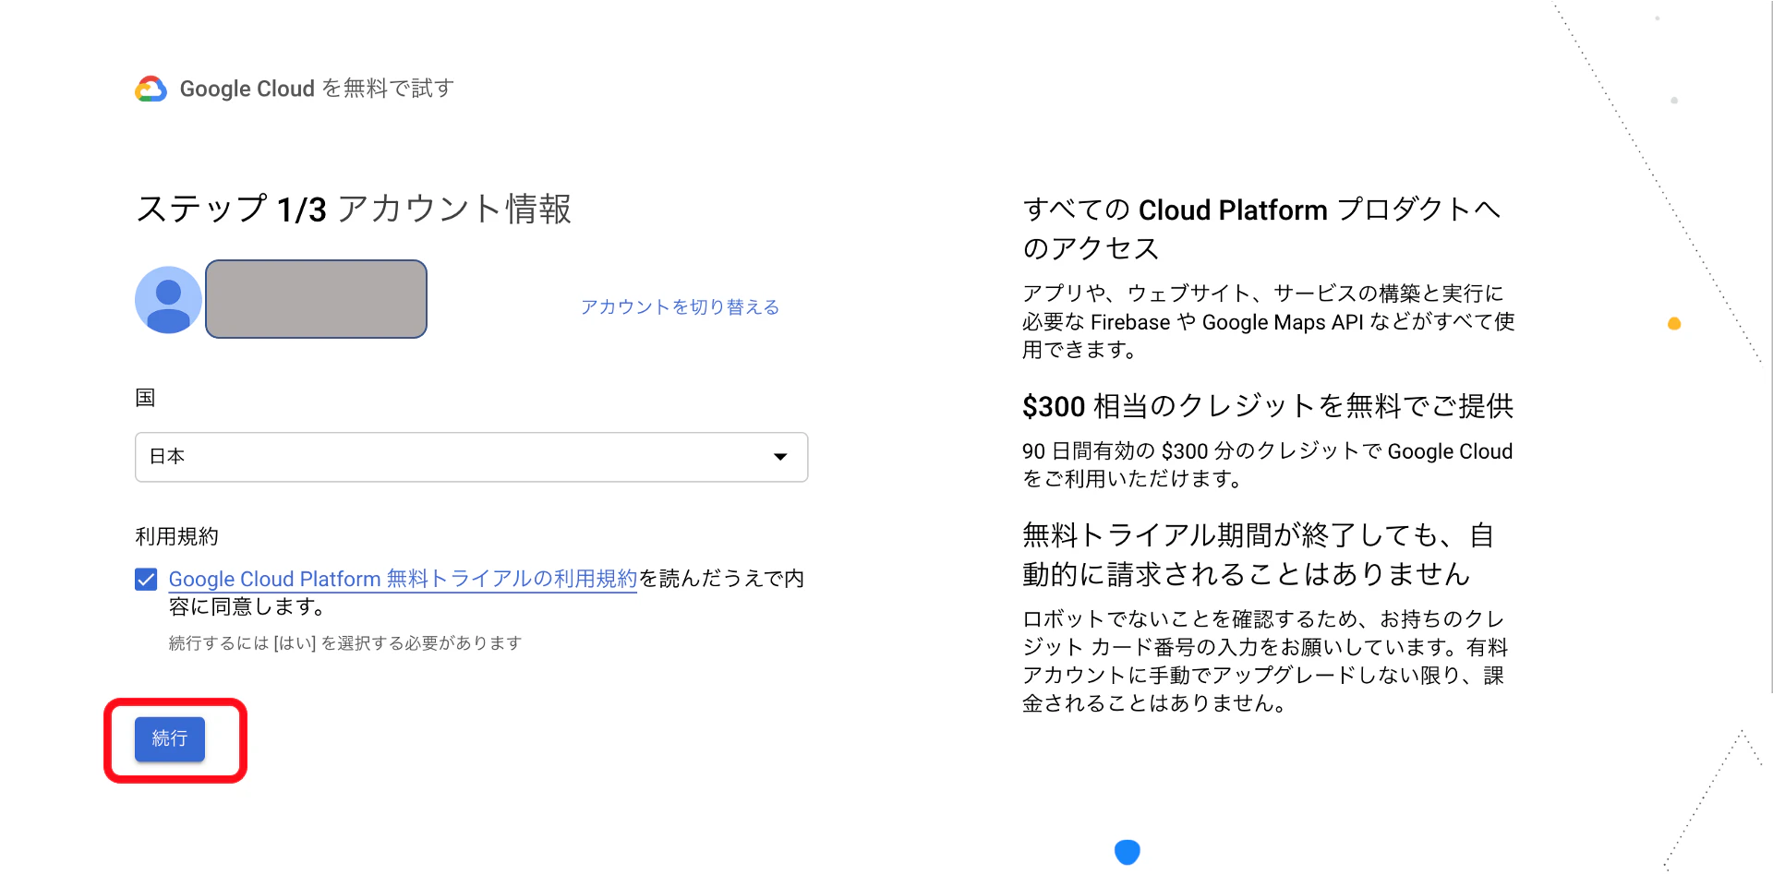The height and width of the screenshot is (875, 1773).
Task: Click the 無料トライアル期間が終了しても heading
Action: 1259,555
